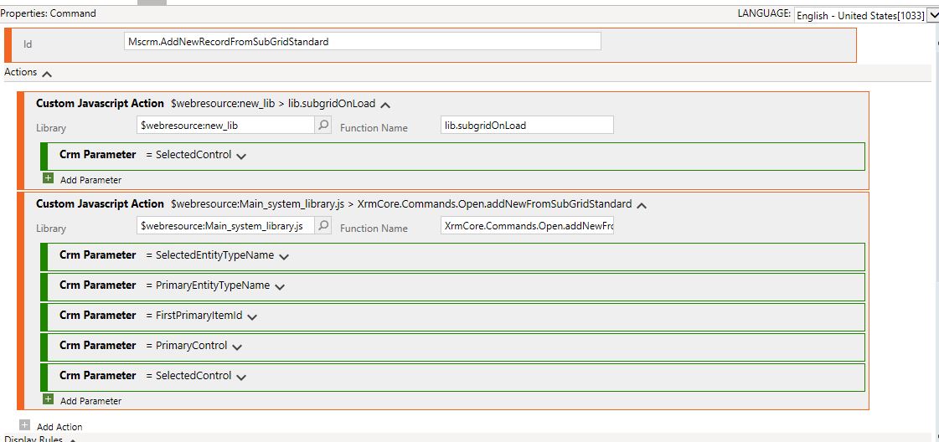The height and width of the screenshot is (442, 939).
Task: Click green plus Add Parameter under addNewFromSubGridStandard action
Action: [48, 399]
